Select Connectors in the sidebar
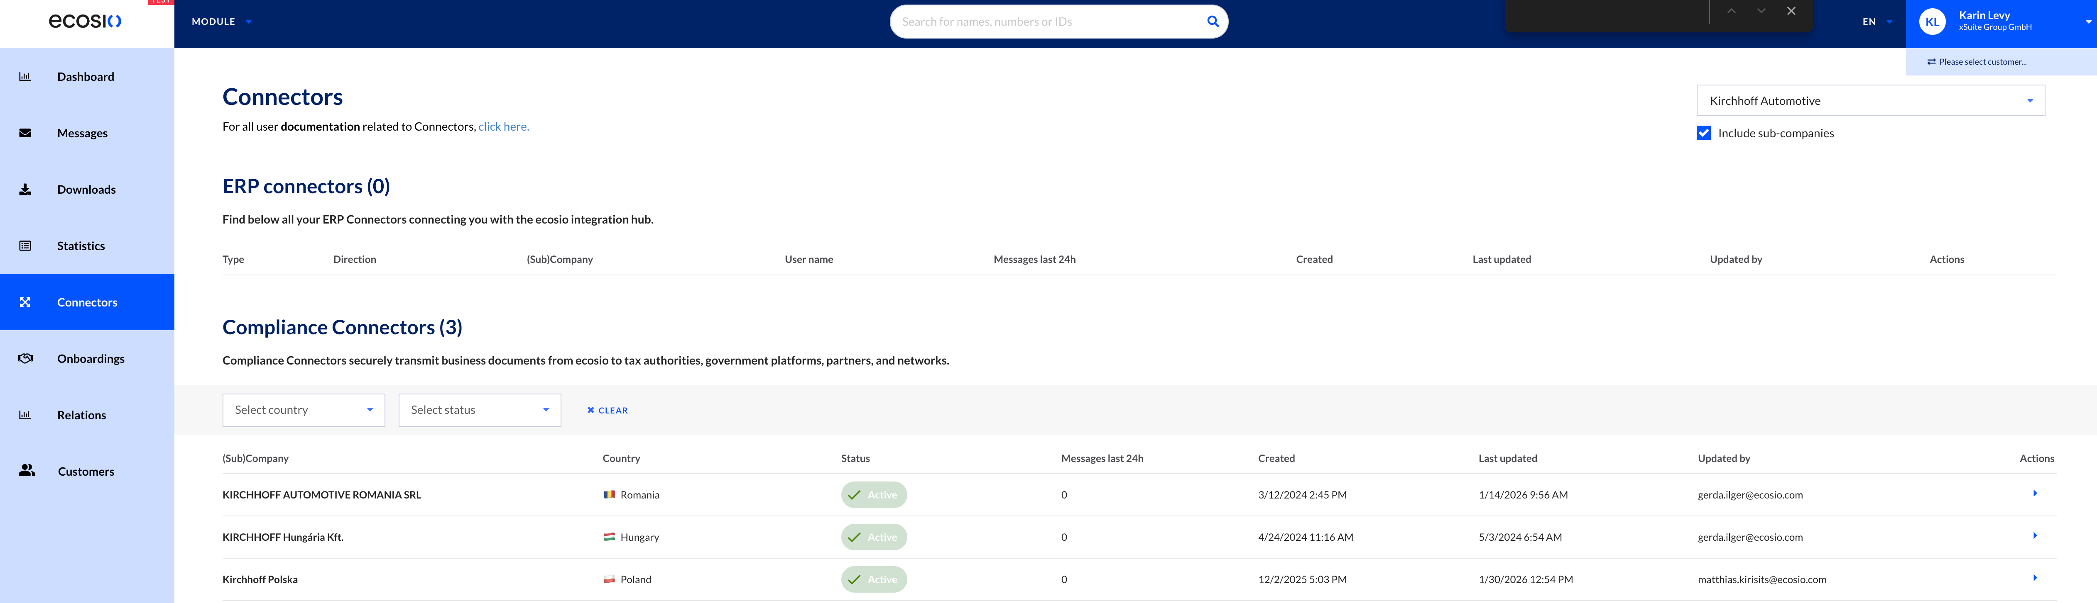This screenshot has height=603, width=2097. [87, 302]
